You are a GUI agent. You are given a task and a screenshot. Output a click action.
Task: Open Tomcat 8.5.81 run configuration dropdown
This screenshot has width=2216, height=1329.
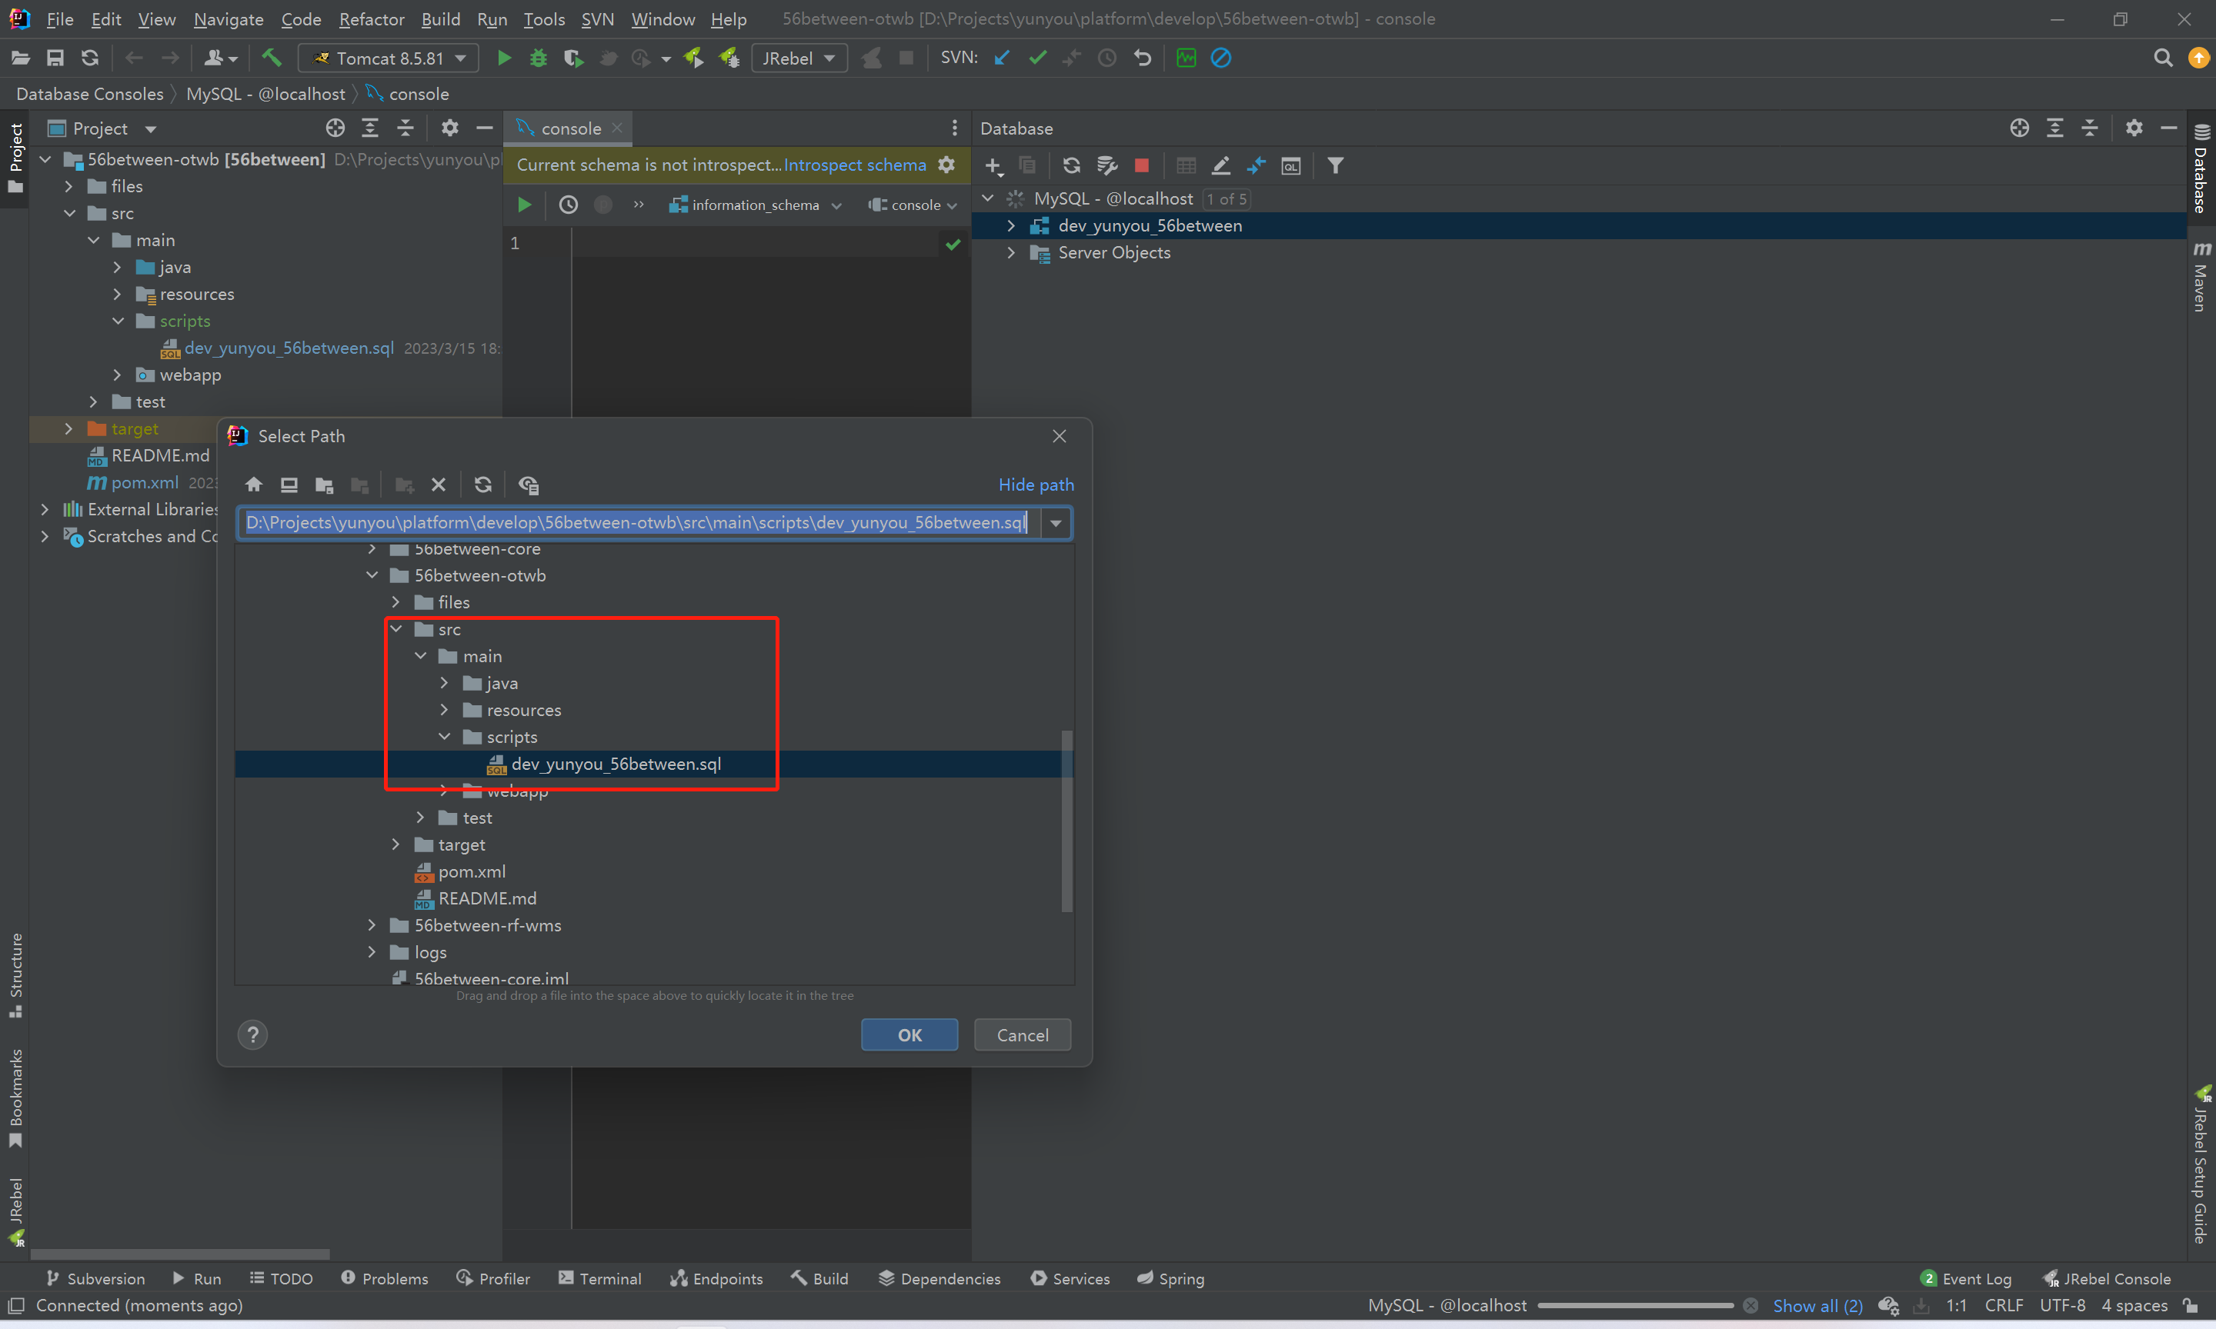click(389, 58)
